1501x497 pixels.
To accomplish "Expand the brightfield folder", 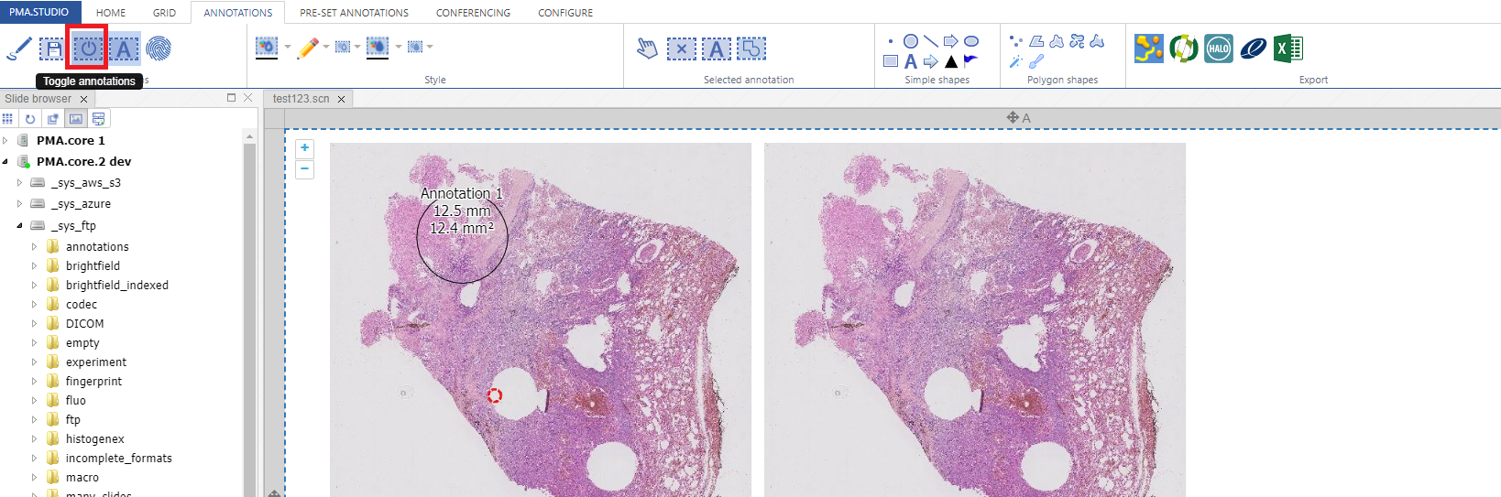I will (x=35, y=266).
